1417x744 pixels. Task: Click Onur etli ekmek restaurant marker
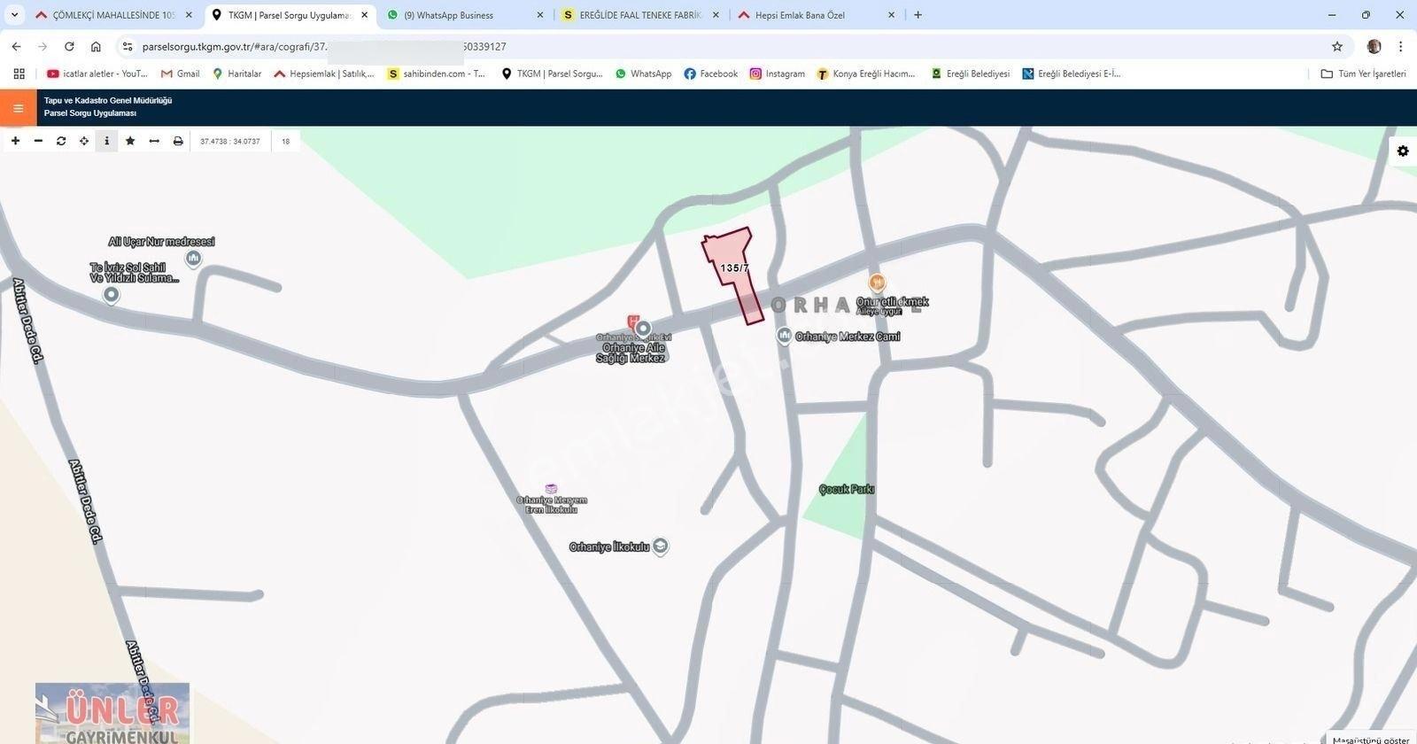point(877,283)
